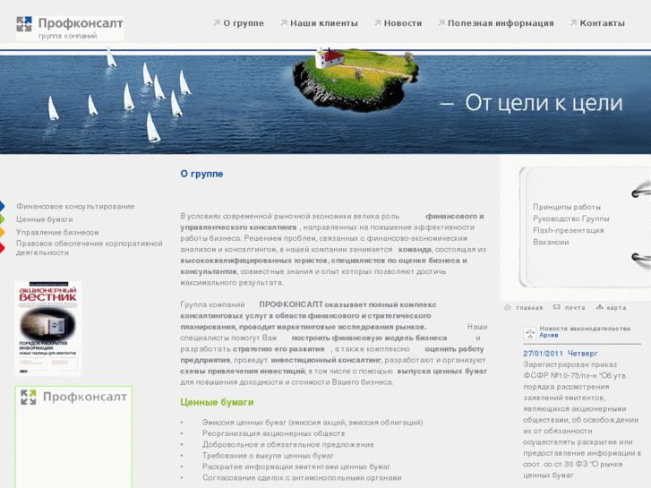View the Вакансии page
The height and width of the screenshot is (488, 651).
point(550,242)
